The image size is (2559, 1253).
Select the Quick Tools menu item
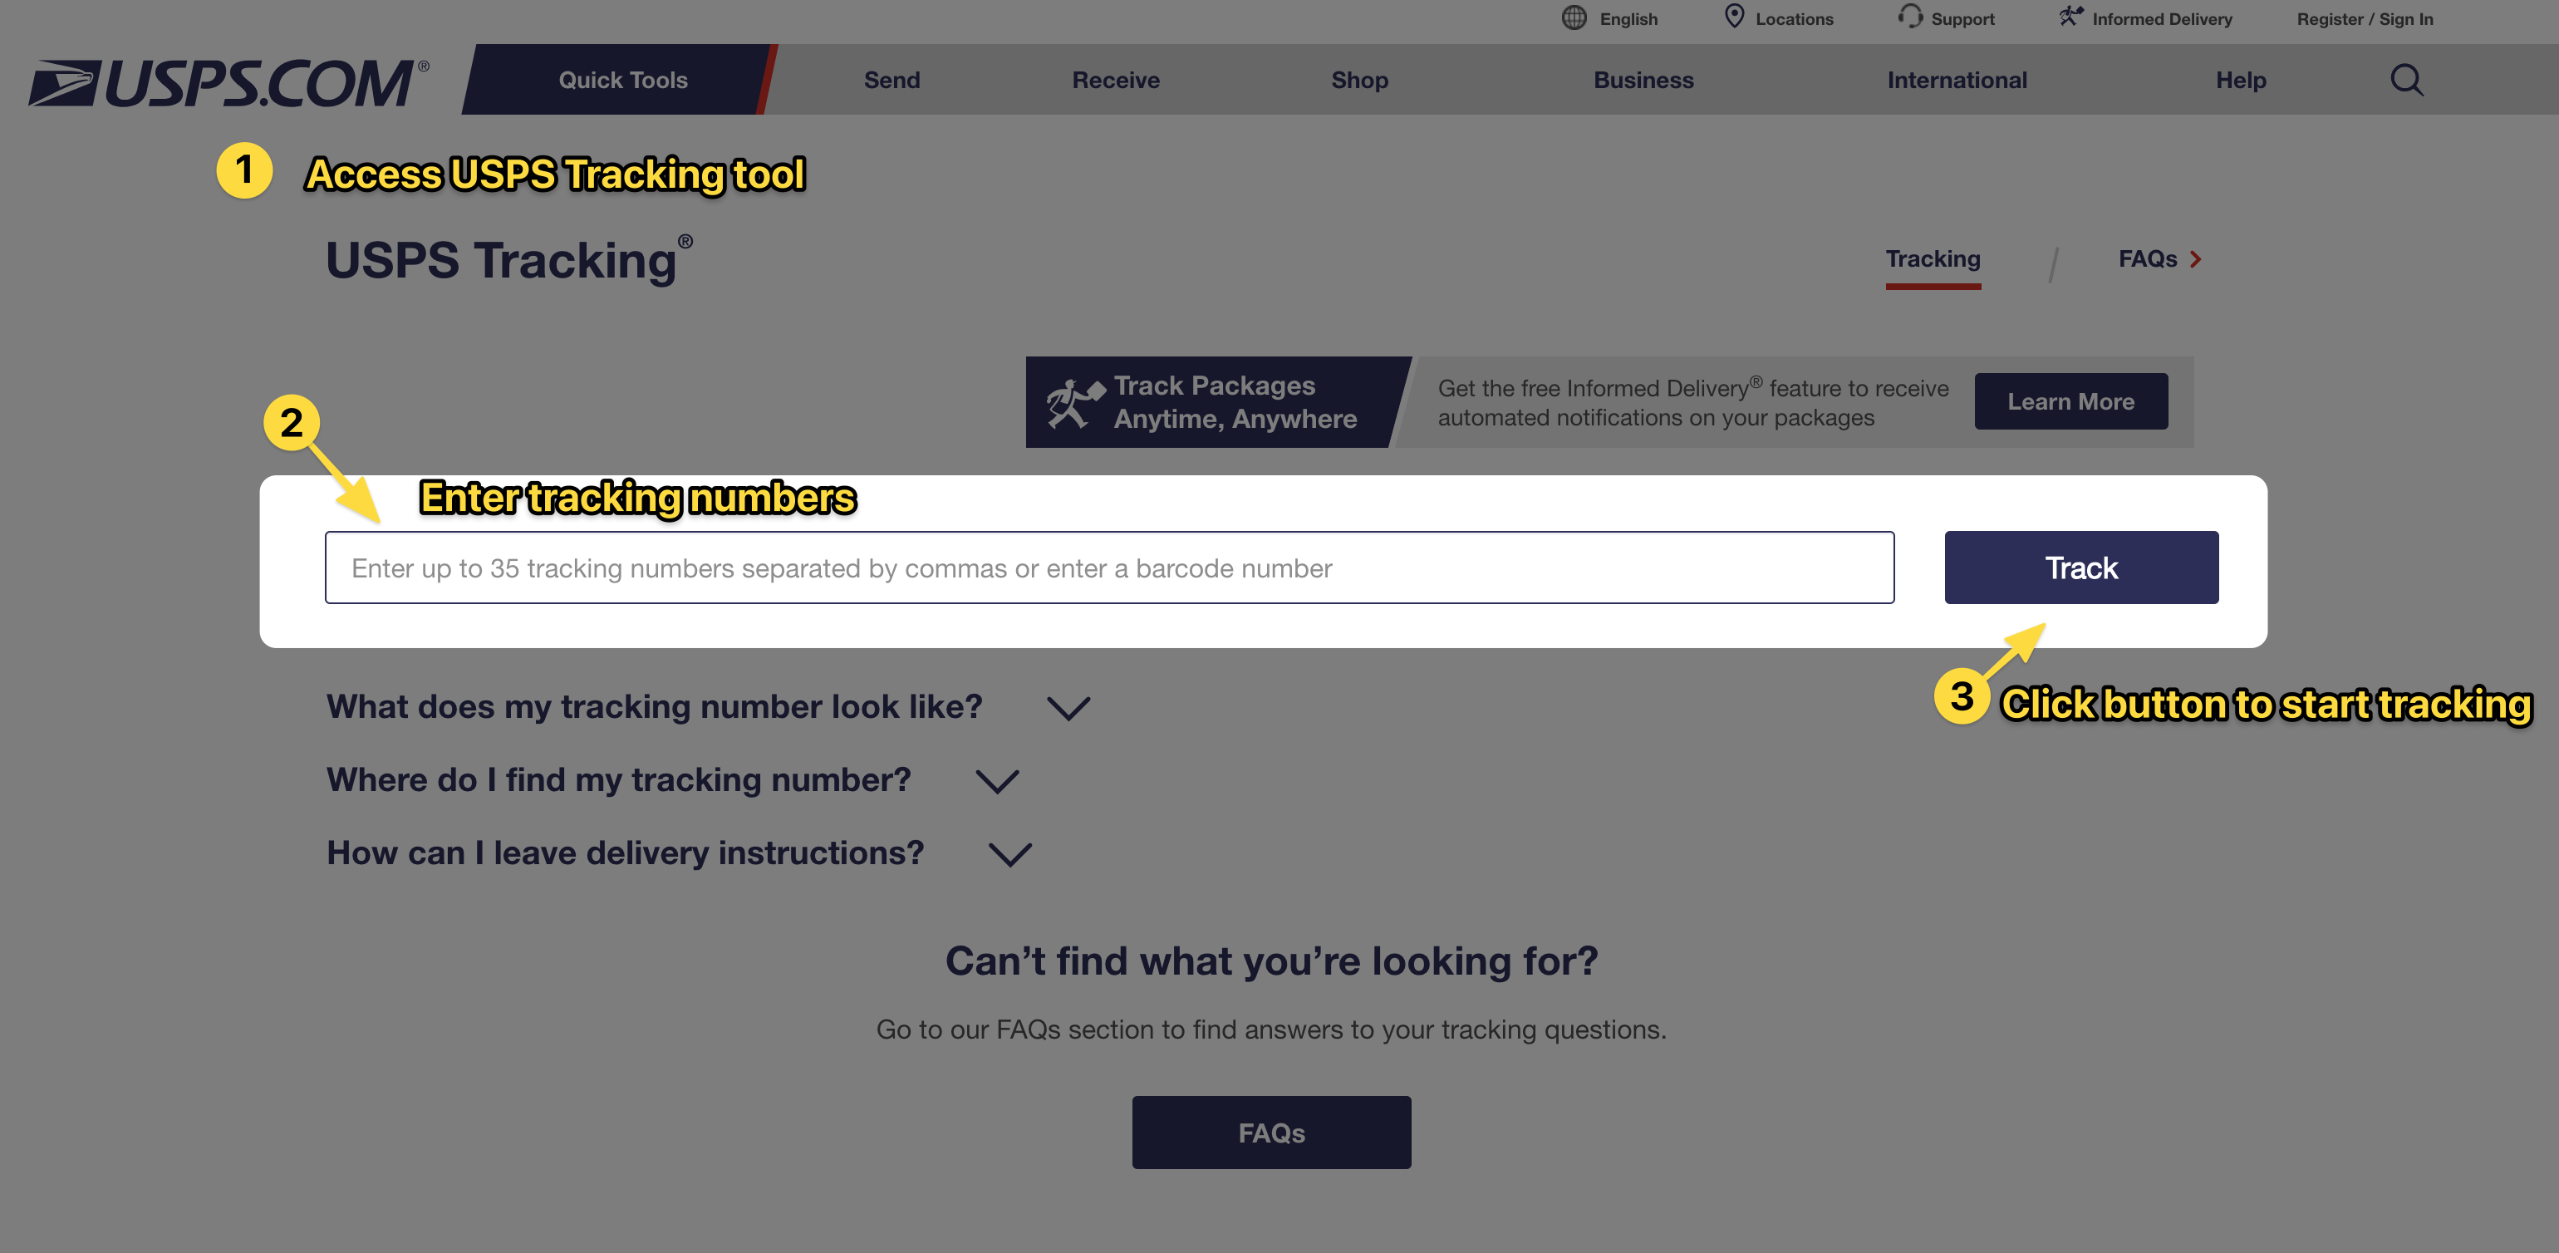pyautogui.click(x=621, y=78)
